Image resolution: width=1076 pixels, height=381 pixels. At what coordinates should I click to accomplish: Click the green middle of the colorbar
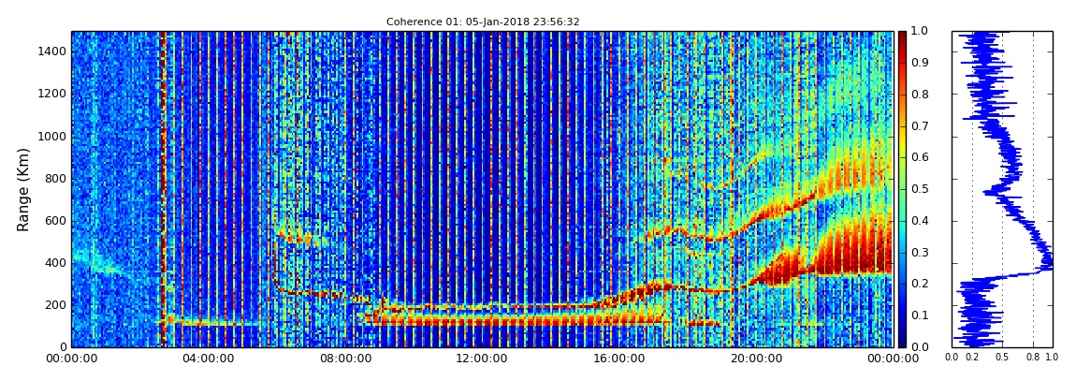click(902, 189)
